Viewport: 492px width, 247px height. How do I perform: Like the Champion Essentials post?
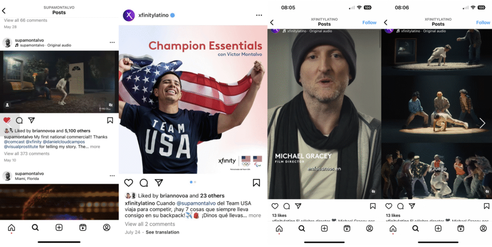click(129, 183)
